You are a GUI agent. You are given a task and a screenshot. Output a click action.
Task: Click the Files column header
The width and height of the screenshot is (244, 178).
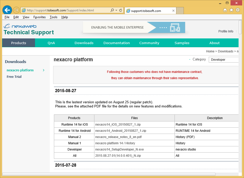point(135,118)
